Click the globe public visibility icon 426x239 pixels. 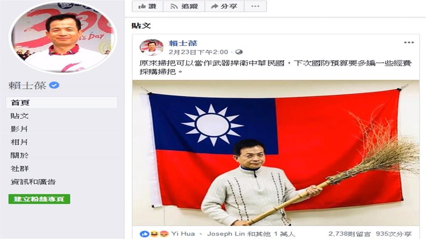click(239, 52)
